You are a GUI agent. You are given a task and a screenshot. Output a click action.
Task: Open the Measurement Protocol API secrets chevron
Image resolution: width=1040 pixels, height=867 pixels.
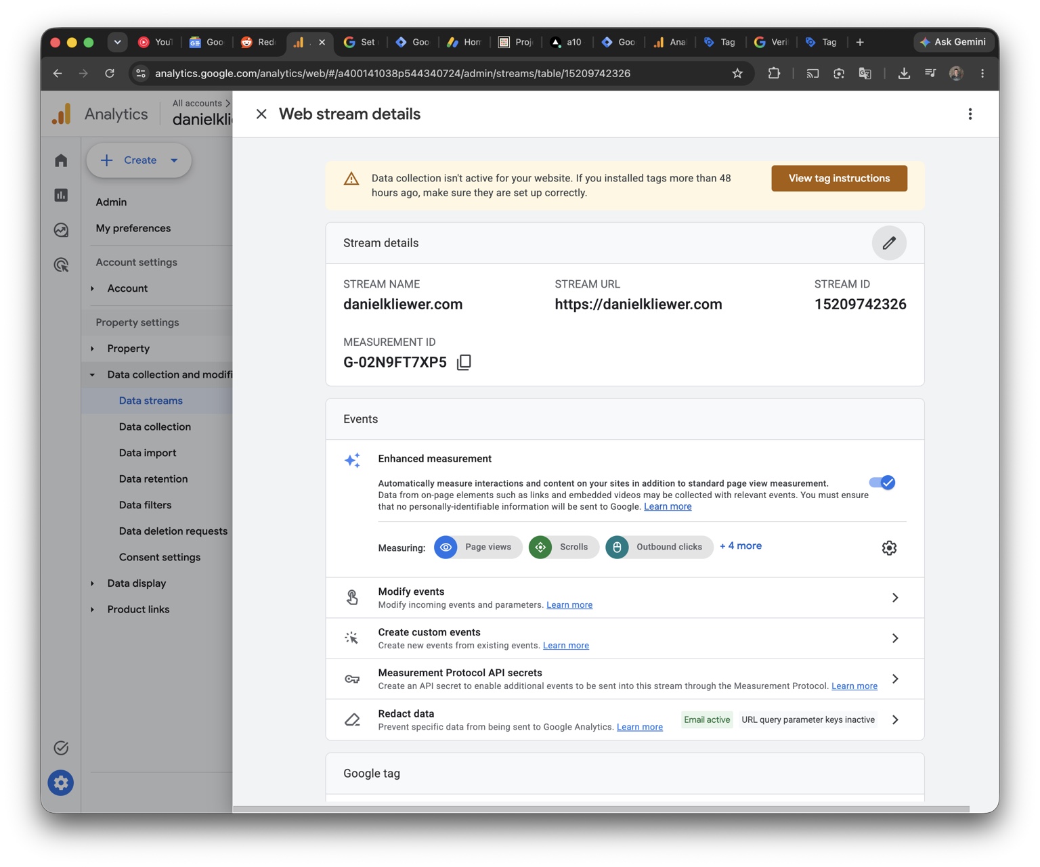pyautogui.click(x=895, y=679)
